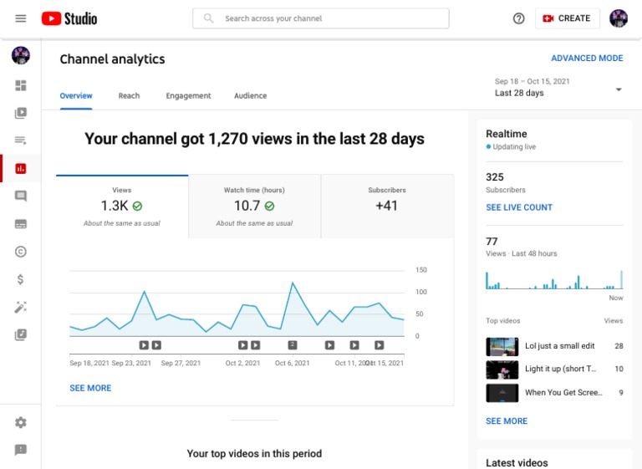Click SEE MORE under views chart
The image size is (642, 469).
coord(90,388)
